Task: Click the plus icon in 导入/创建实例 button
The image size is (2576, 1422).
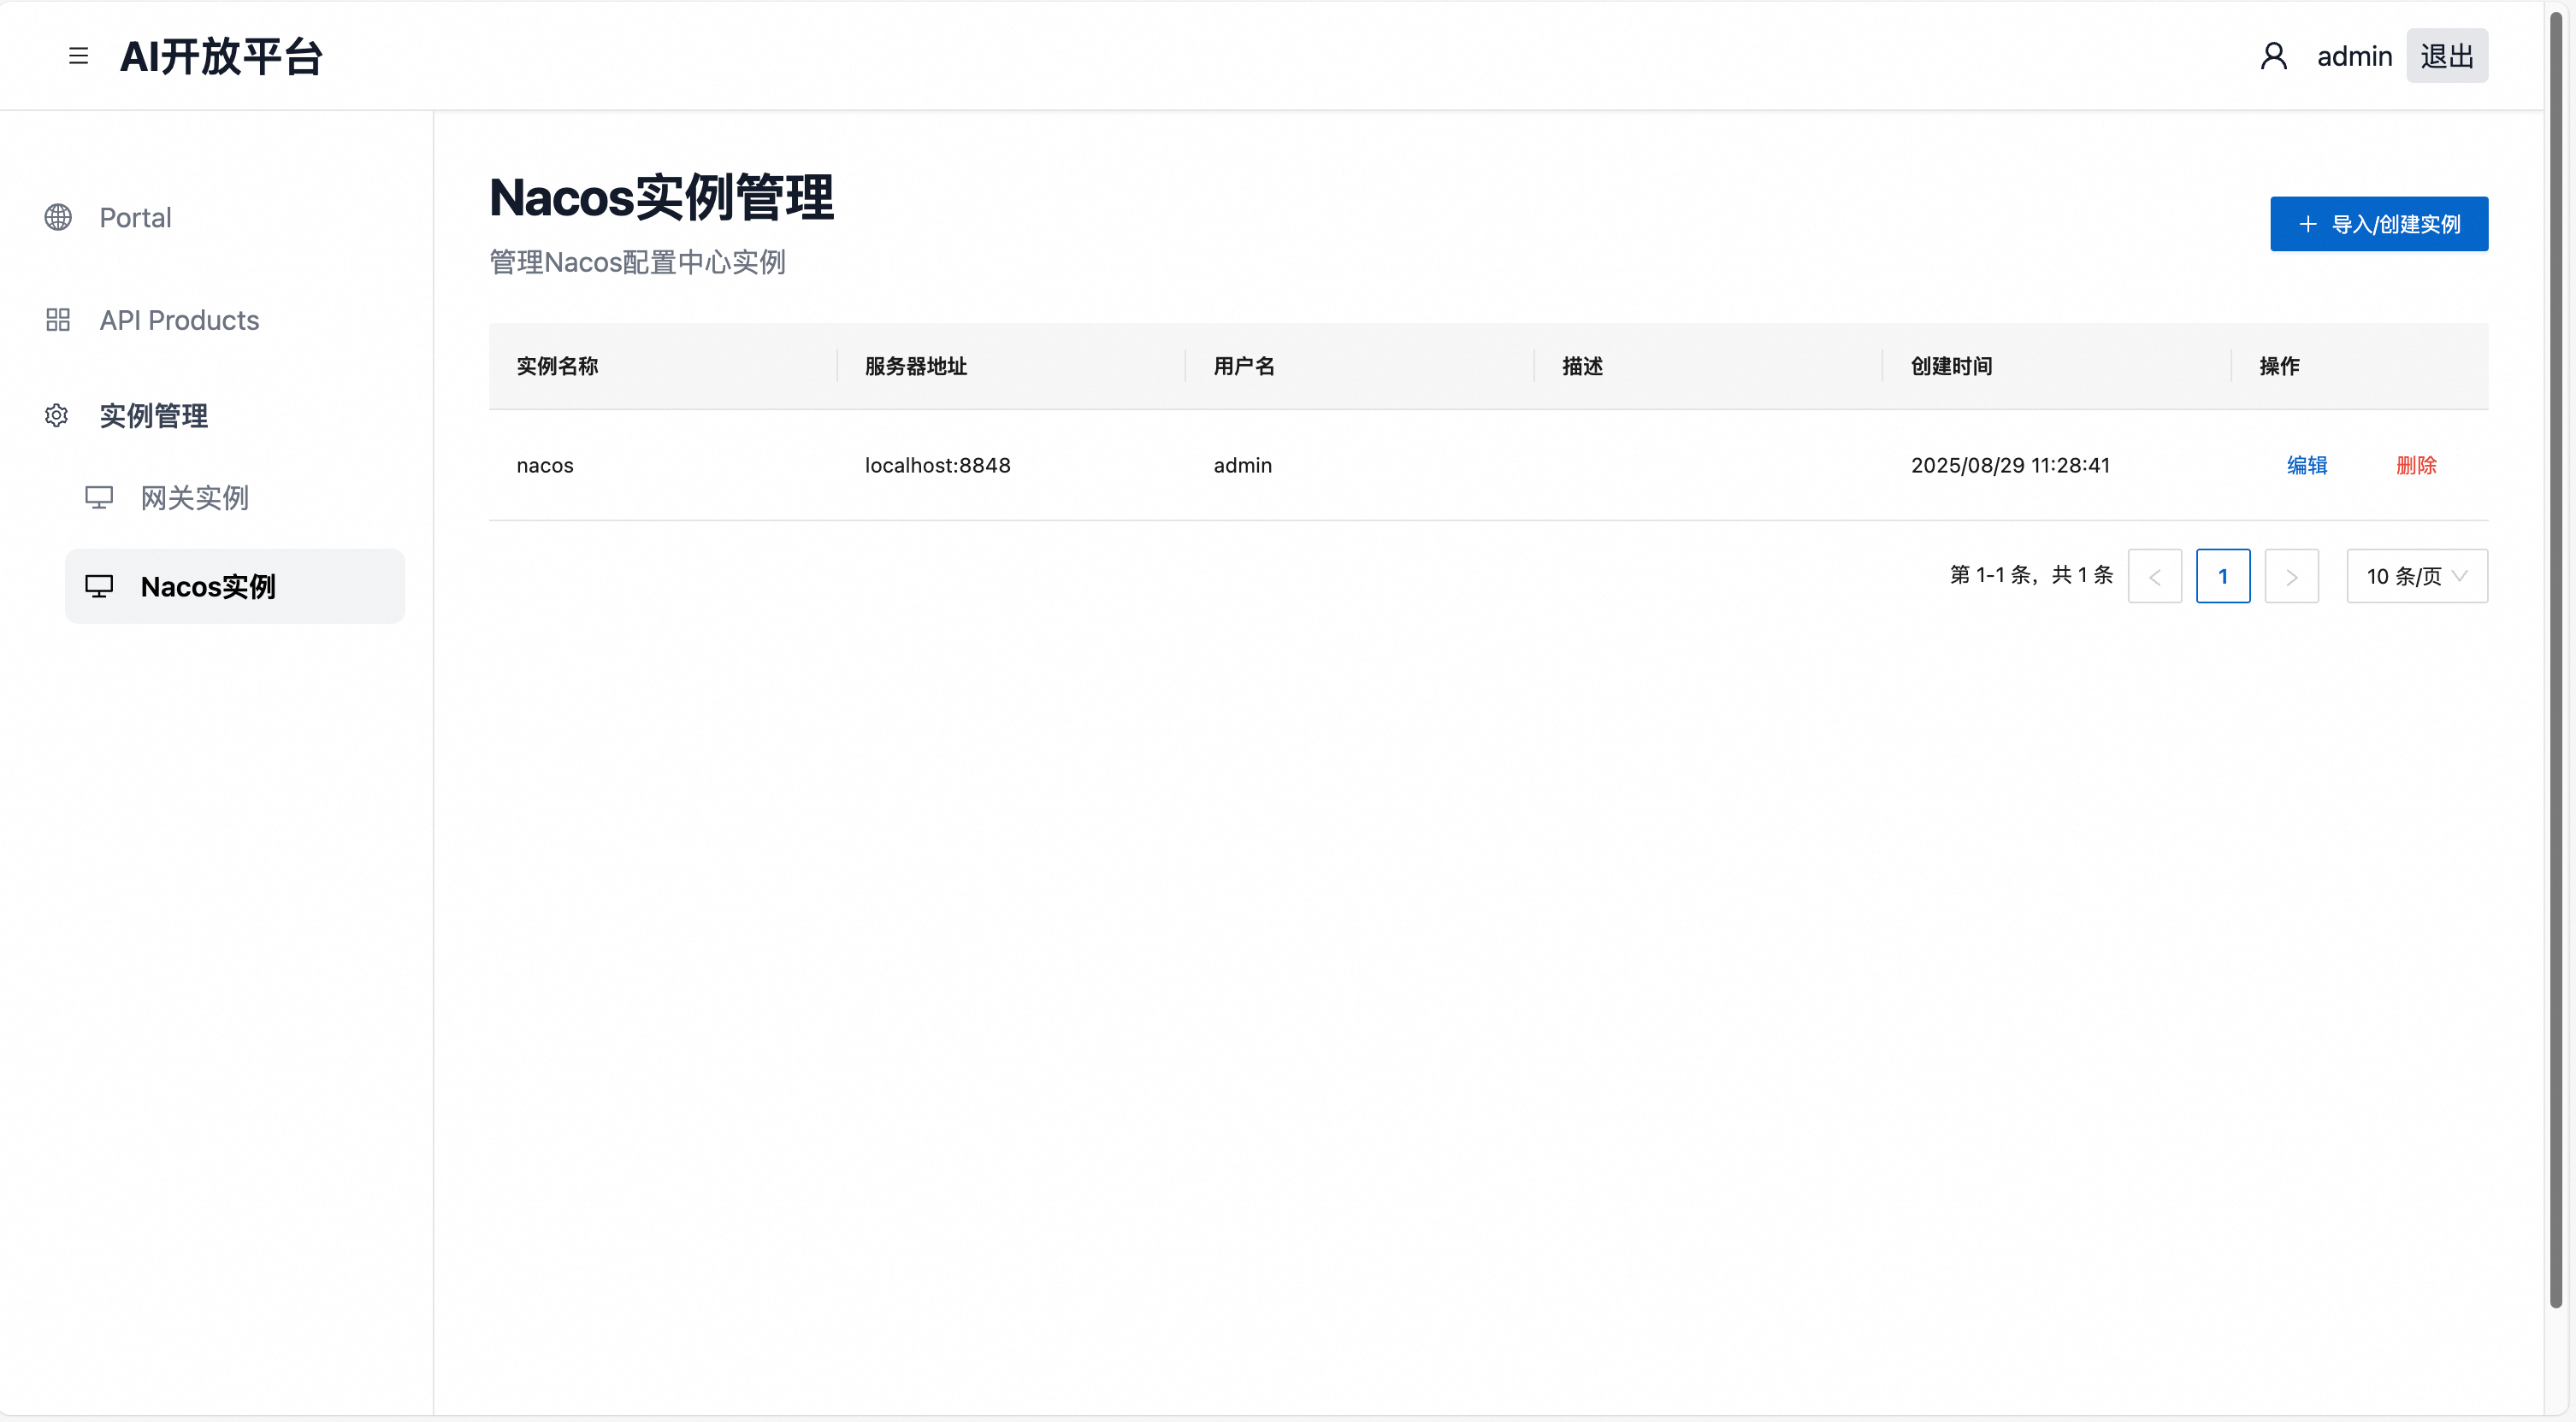Action: pos(2307,224)
